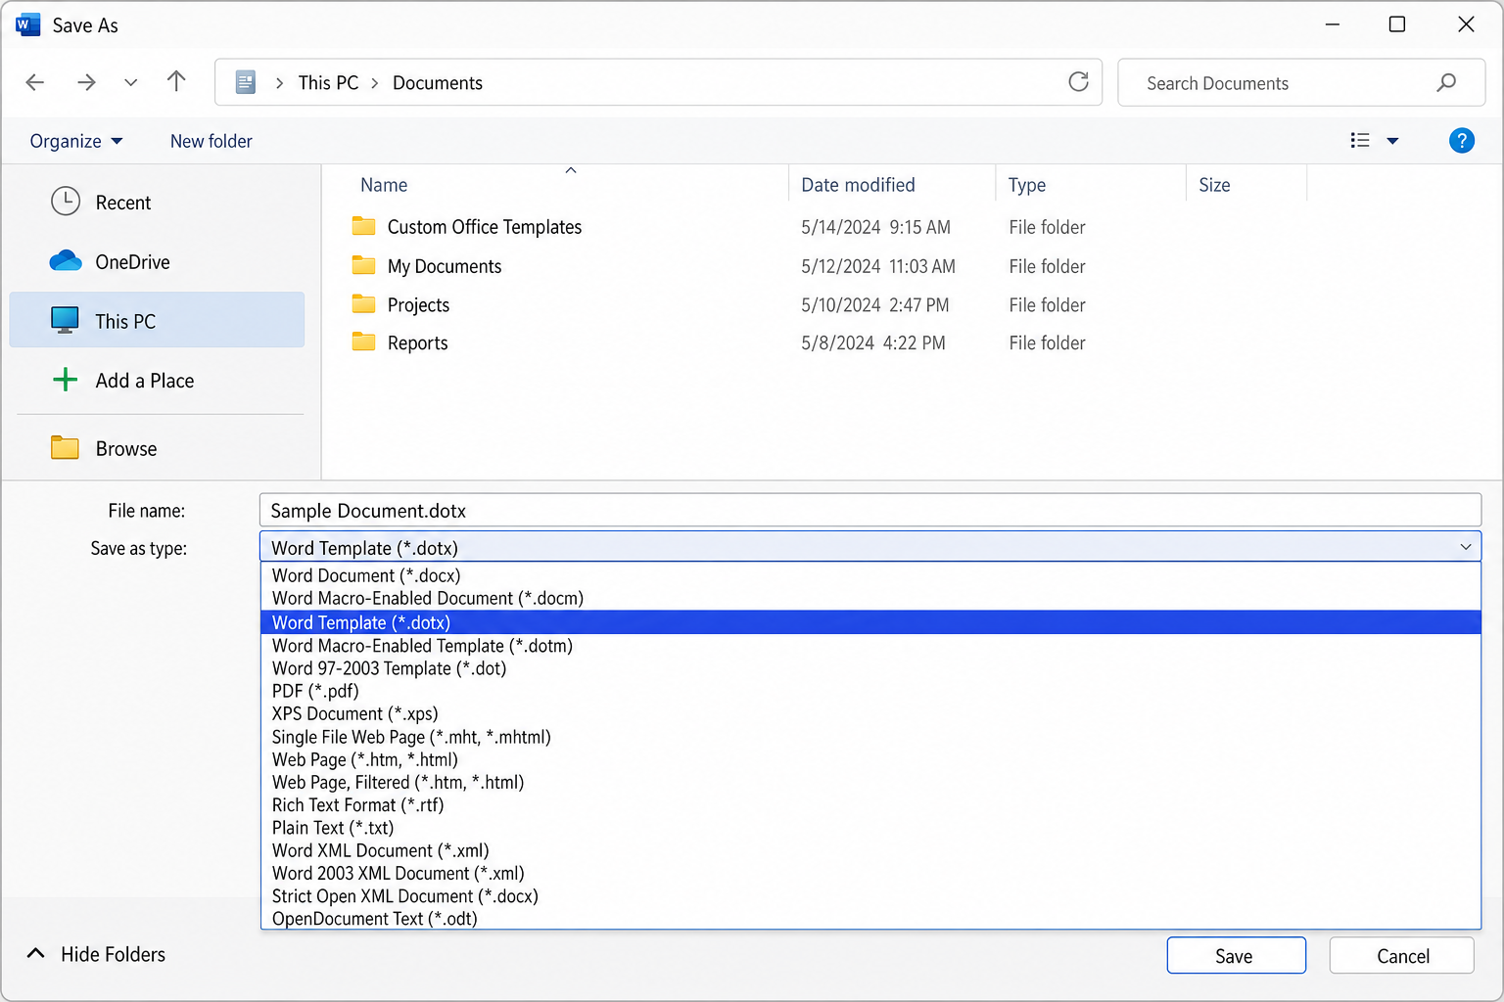Screen dimensions: 1504x1002
Task: Open the view options dropdown arrow
Action: 1392,141
